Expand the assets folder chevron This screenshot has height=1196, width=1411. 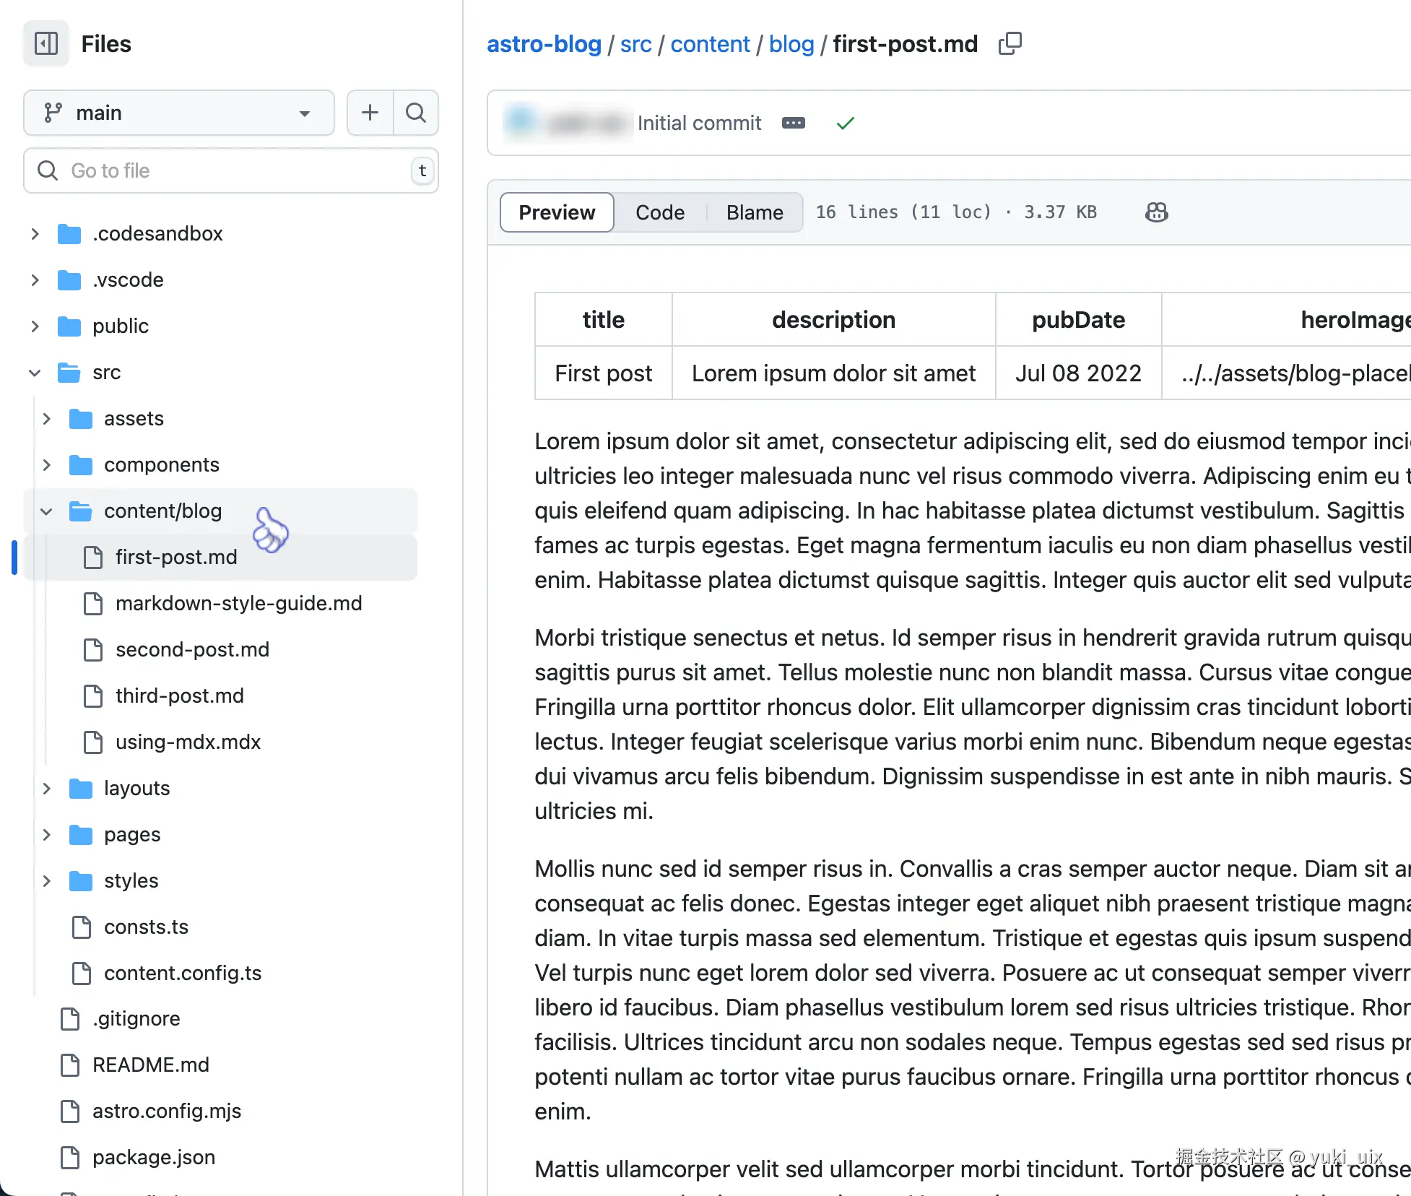coord(46,419)
